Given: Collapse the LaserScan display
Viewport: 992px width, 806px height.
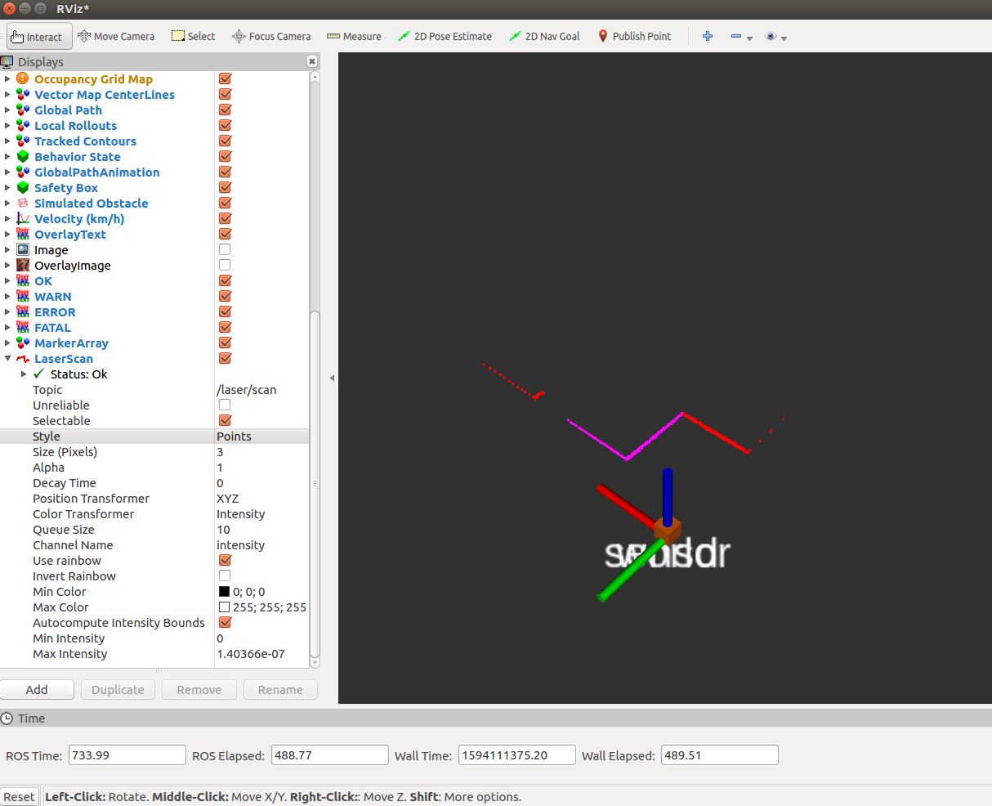Looking at the screenshot, I should (7, 359).
